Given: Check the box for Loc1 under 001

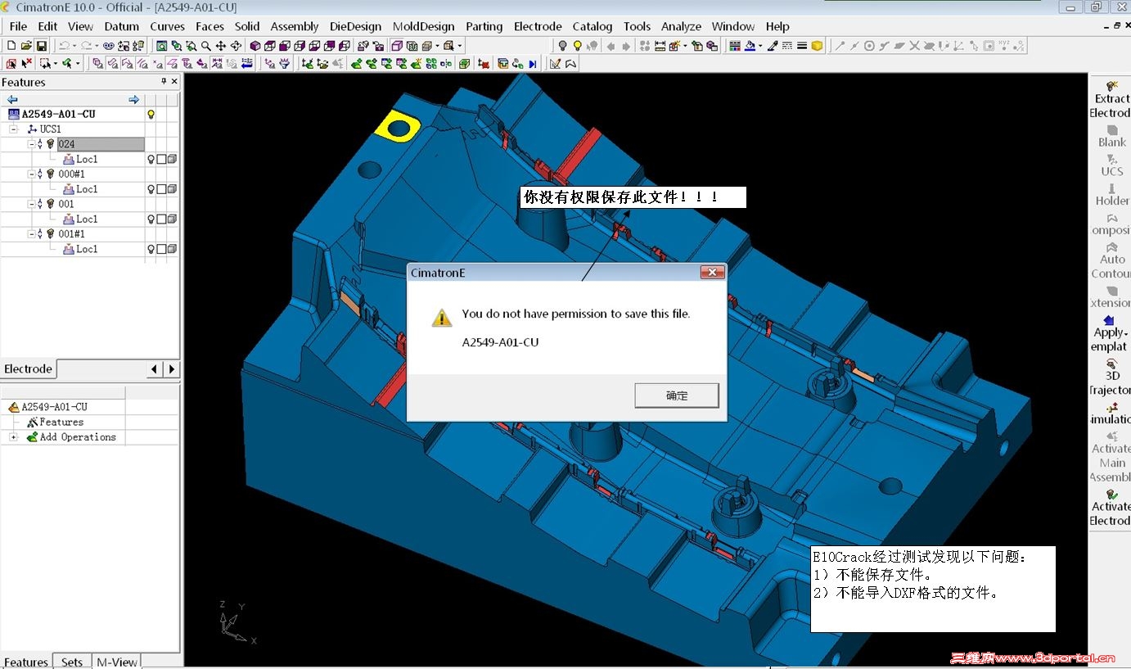Looking at the screenshot, I should (161, 219).
